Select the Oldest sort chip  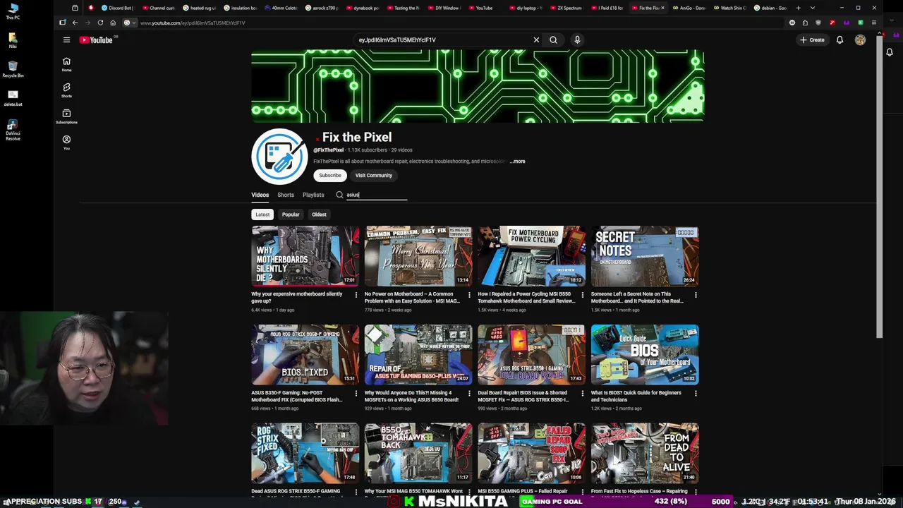click(319, 214)
